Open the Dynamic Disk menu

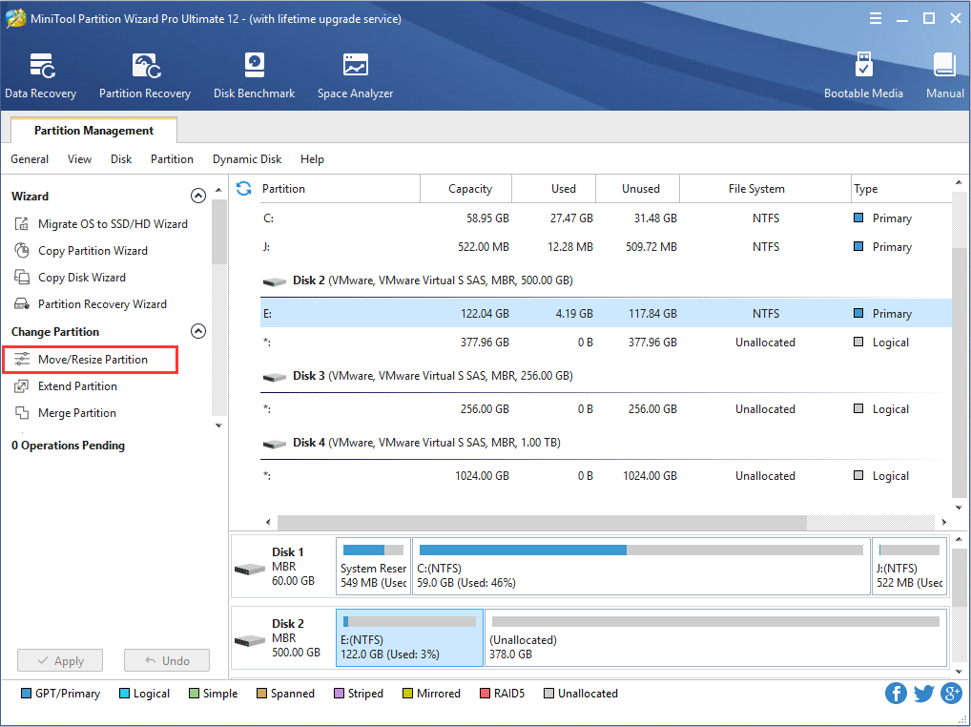(246, 158)
